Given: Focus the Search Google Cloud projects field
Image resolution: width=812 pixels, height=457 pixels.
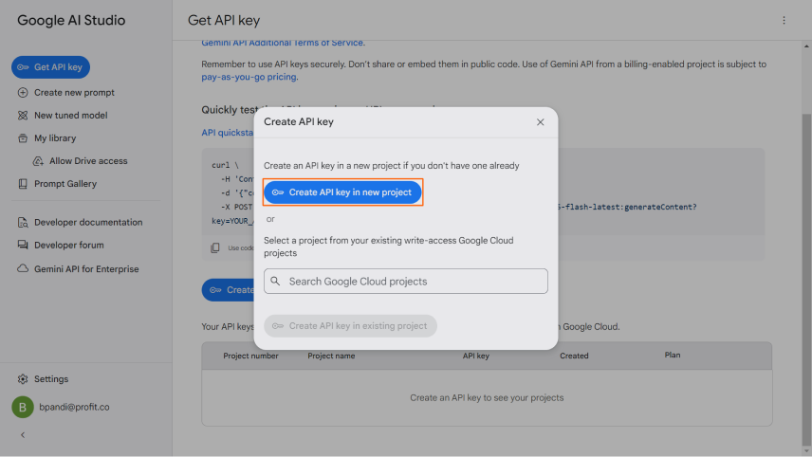Looking at the screenshot, I should 405,281.
